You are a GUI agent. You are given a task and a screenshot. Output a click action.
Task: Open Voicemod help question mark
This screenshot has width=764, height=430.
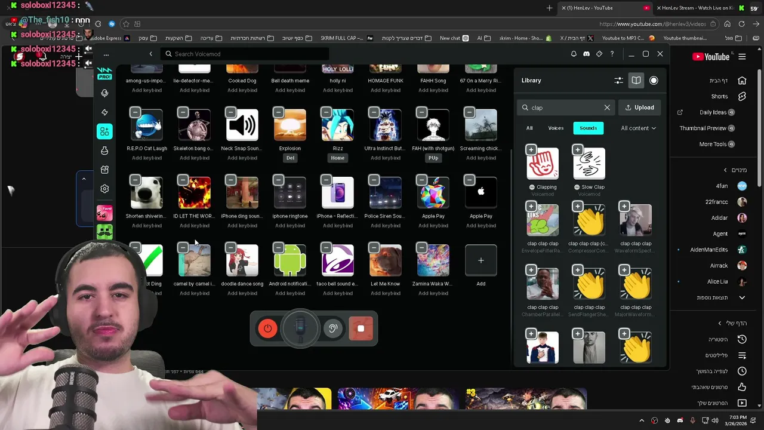coord(612,54)
